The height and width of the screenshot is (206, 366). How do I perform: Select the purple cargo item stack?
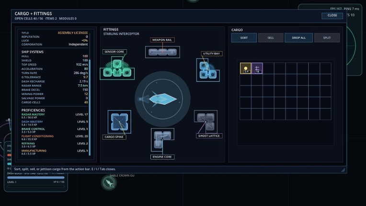(x=257, y=69)
